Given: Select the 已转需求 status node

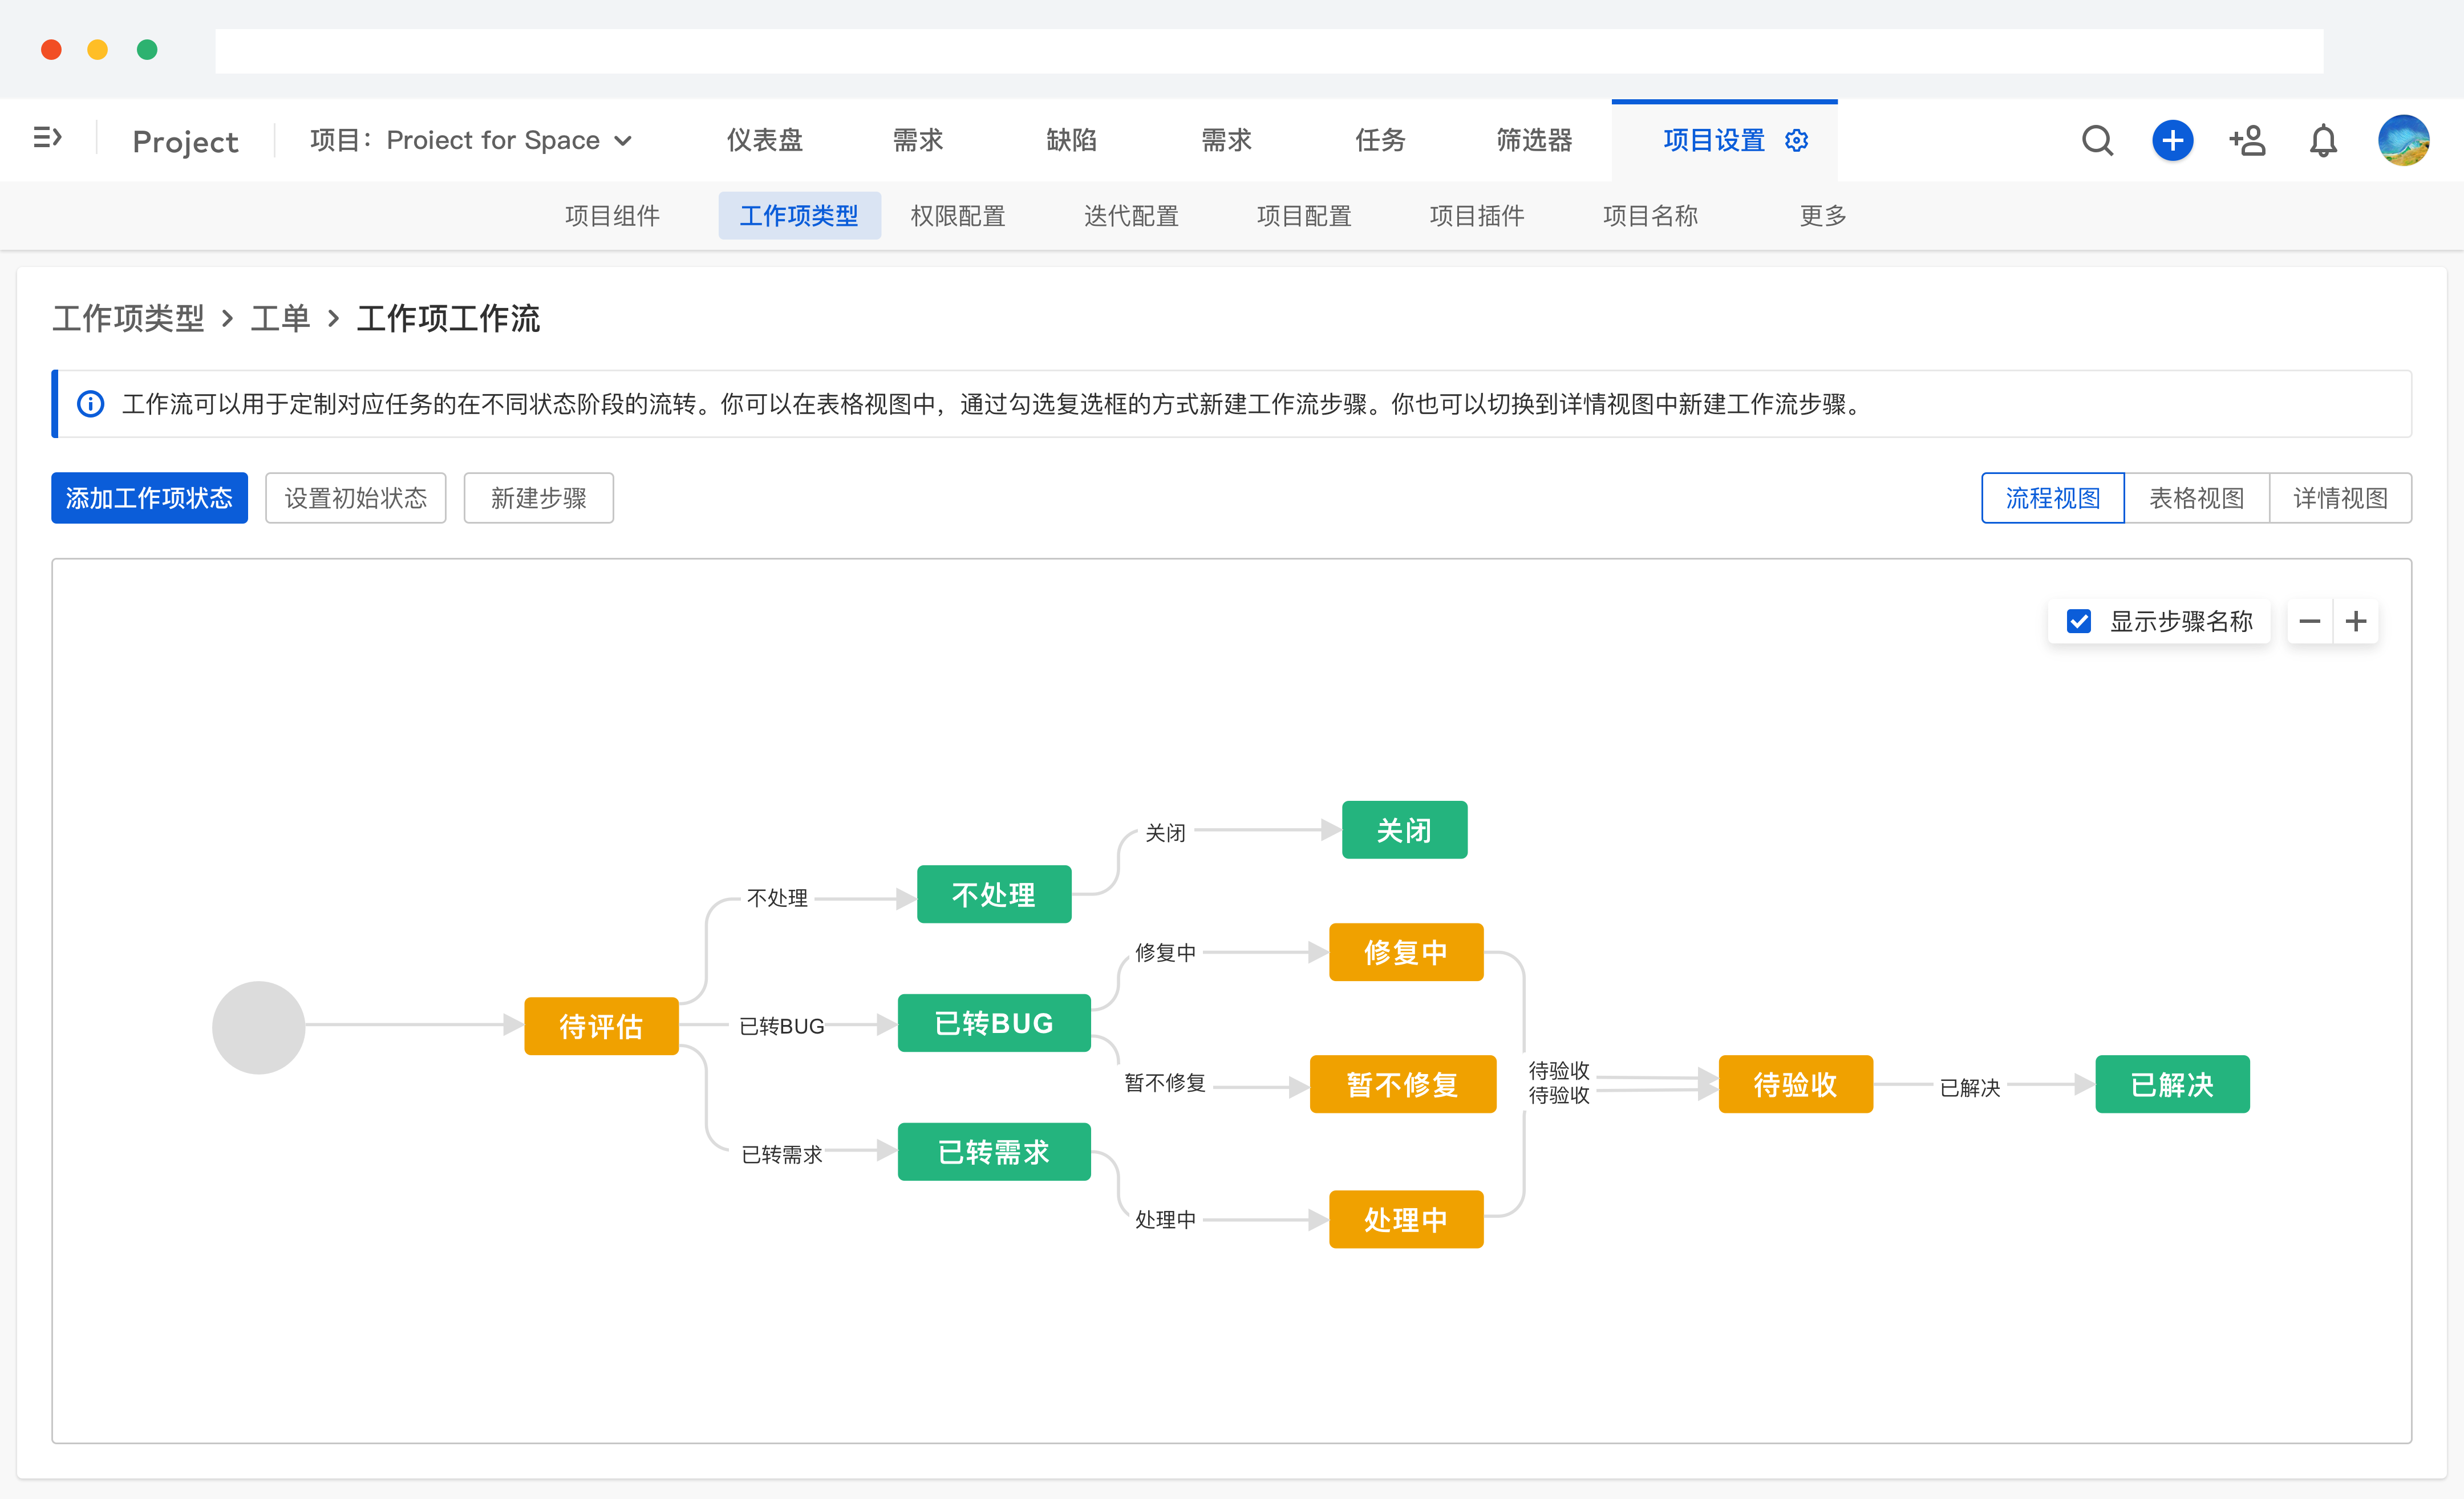Looking at the screenshot, I should click(x=994, y=1152).
